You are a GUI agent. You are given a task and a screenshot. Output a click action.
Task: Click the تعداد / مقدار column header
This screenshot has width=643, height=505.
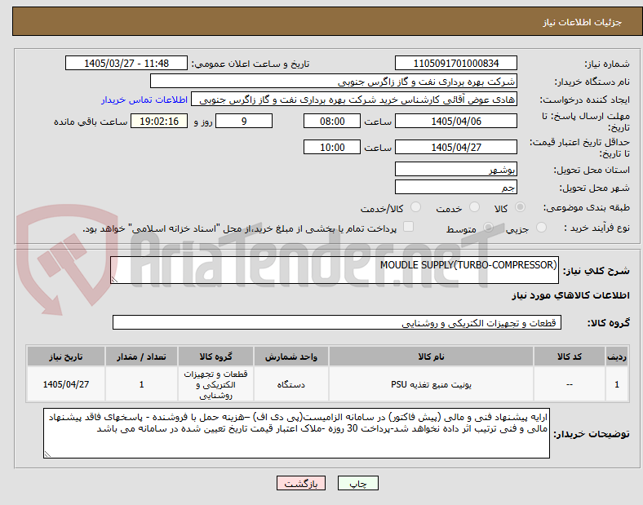pyautogui.click(x=141, y=357)
